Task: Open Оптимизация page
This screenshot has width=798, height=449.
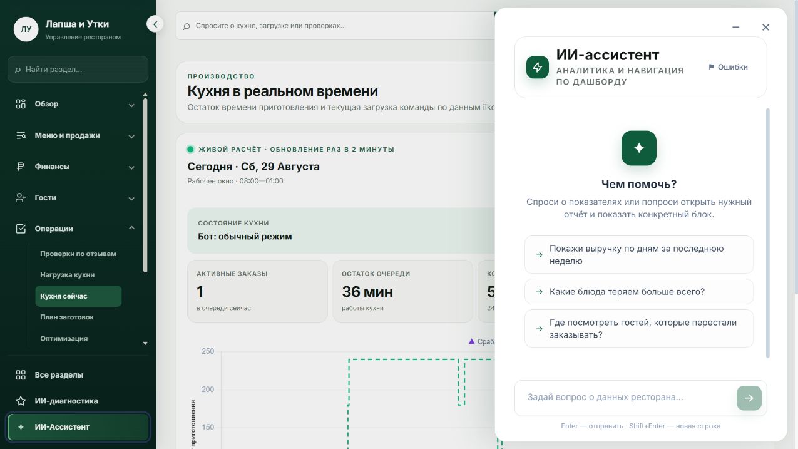Action: pyautogui.click(x=78, y=338)
